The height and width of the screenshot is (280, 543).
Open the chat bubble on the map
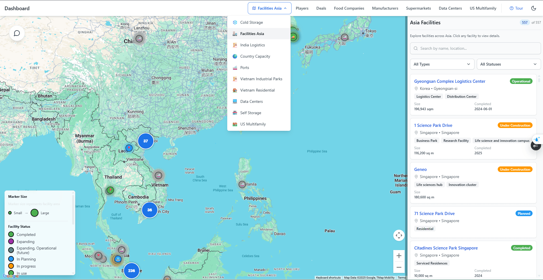click(17, 33)
